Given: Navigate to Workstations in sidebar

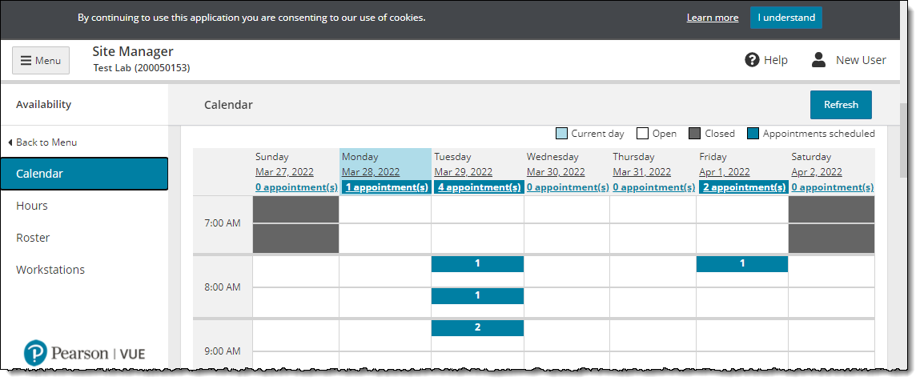Looking at the screenshot, I should coord(50,270).
